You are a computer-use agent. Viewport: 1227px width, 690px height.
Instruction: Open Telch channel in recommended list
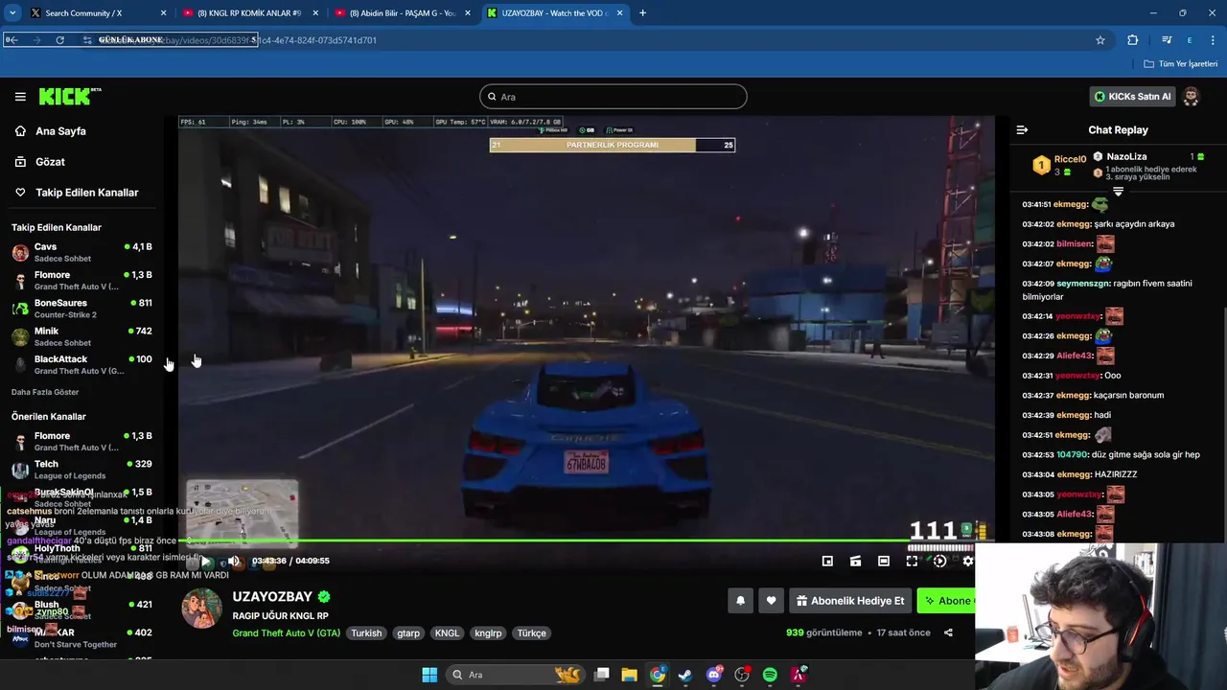coord(81,469)
